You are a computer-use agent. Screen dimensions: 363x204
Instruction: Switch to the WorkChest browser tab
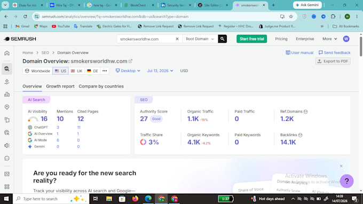(x=139, y=5)
